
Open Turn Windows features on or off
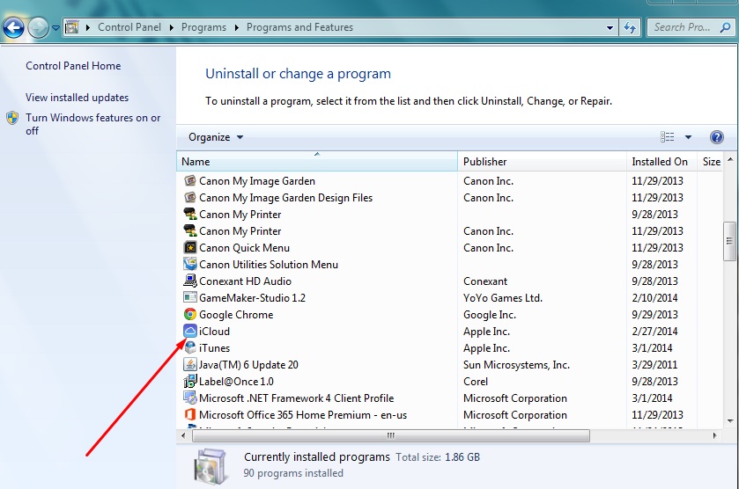(x=92, y=124)
